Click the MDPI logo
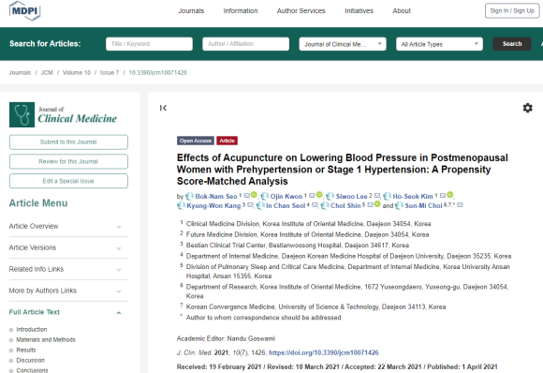This screenshot has height=373, width=543. [24, 10]
